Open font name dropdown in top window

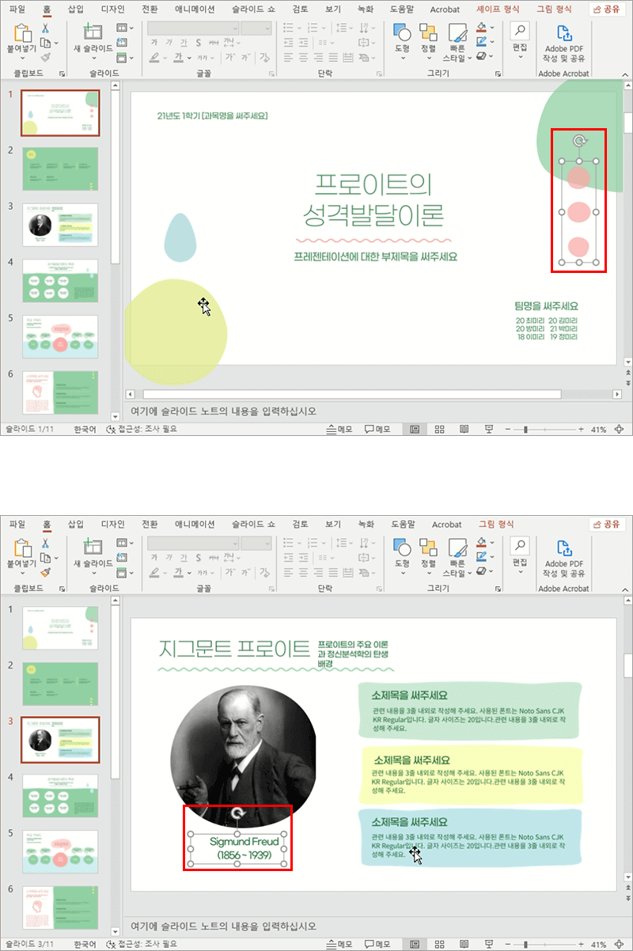pos(234,28)
